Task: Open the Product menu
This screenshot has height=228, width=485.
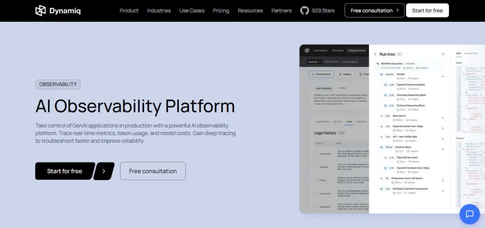Action: pos(129,10)
